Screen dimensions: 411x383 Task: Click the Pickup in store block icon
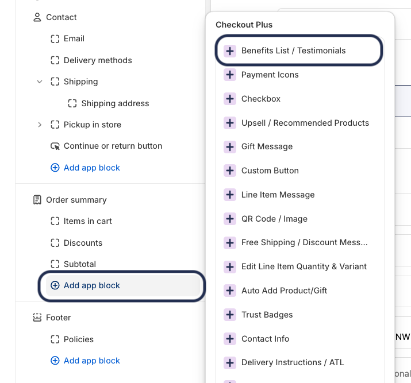tap(55, 125)
